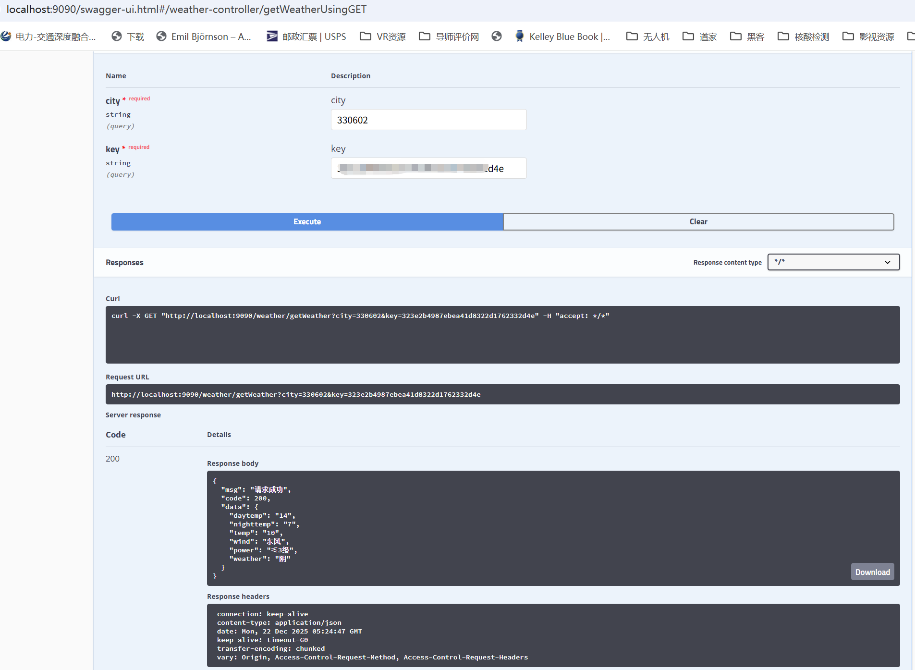Click the Clear button
Image resolution: width=915 pixels, height=670 pixels.
pyautogui.click(x=698, y=222)
